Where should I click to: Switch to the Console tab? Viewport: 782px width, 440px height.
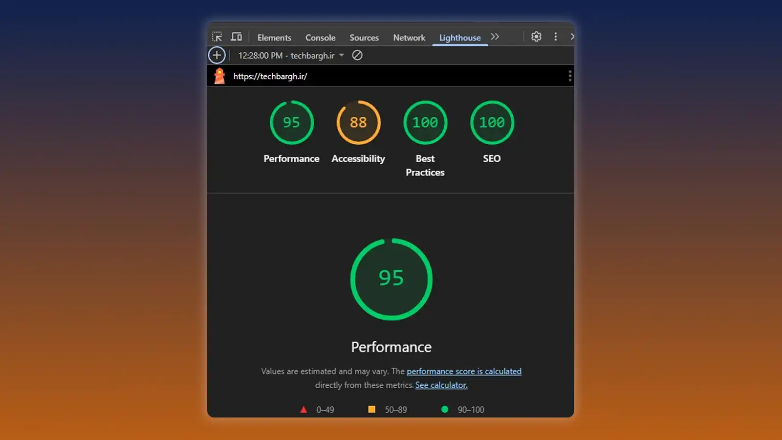[320, 38]
